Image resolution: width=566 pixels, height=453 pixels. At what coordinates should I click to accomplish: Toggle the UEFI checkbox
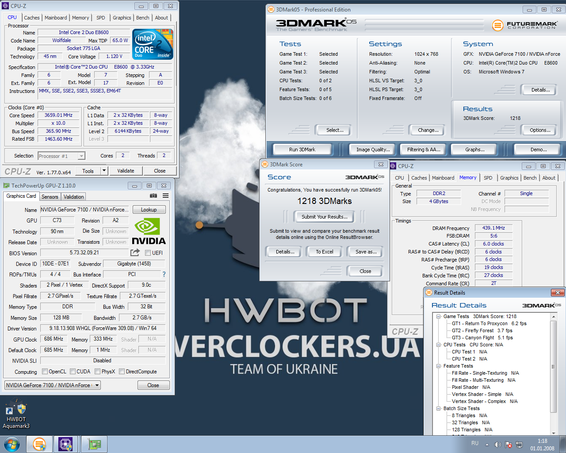[148, 253]
